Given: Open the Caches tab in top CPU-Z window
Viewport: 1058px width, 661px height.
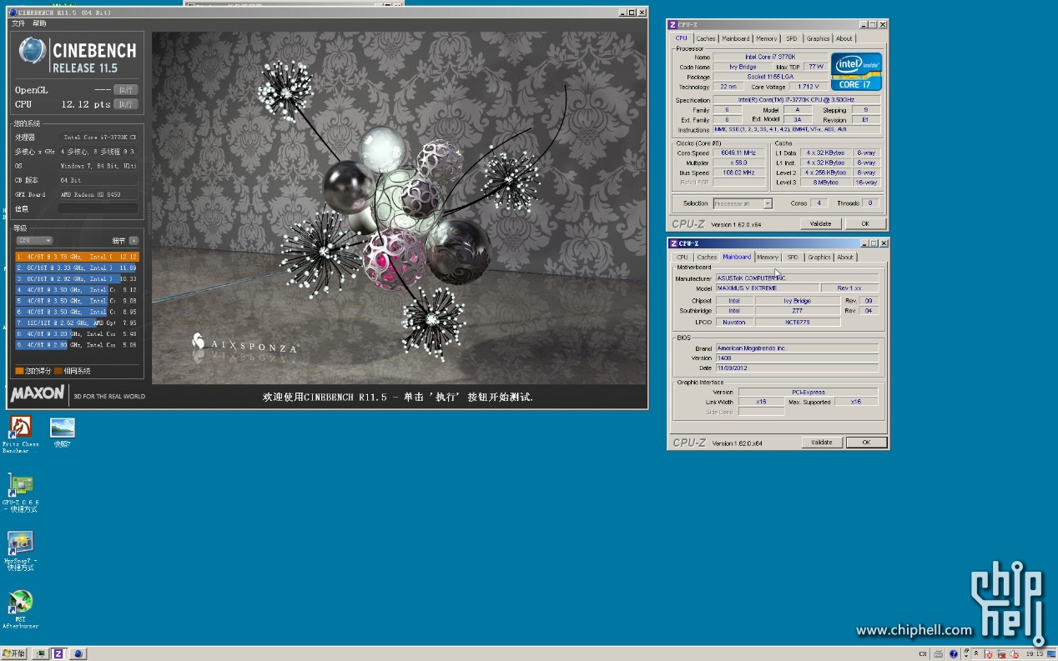Looking at the screenshot, I should pyautogui.click(x=706, y=38).
